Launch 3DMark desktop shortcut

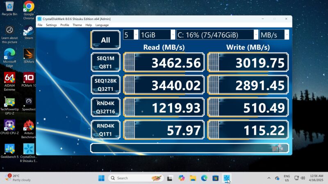tap(29, 56)
